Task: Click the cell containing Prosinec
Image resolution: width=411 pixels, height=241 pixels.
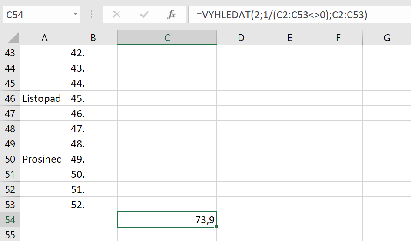Action: click(x=44, y=159)
